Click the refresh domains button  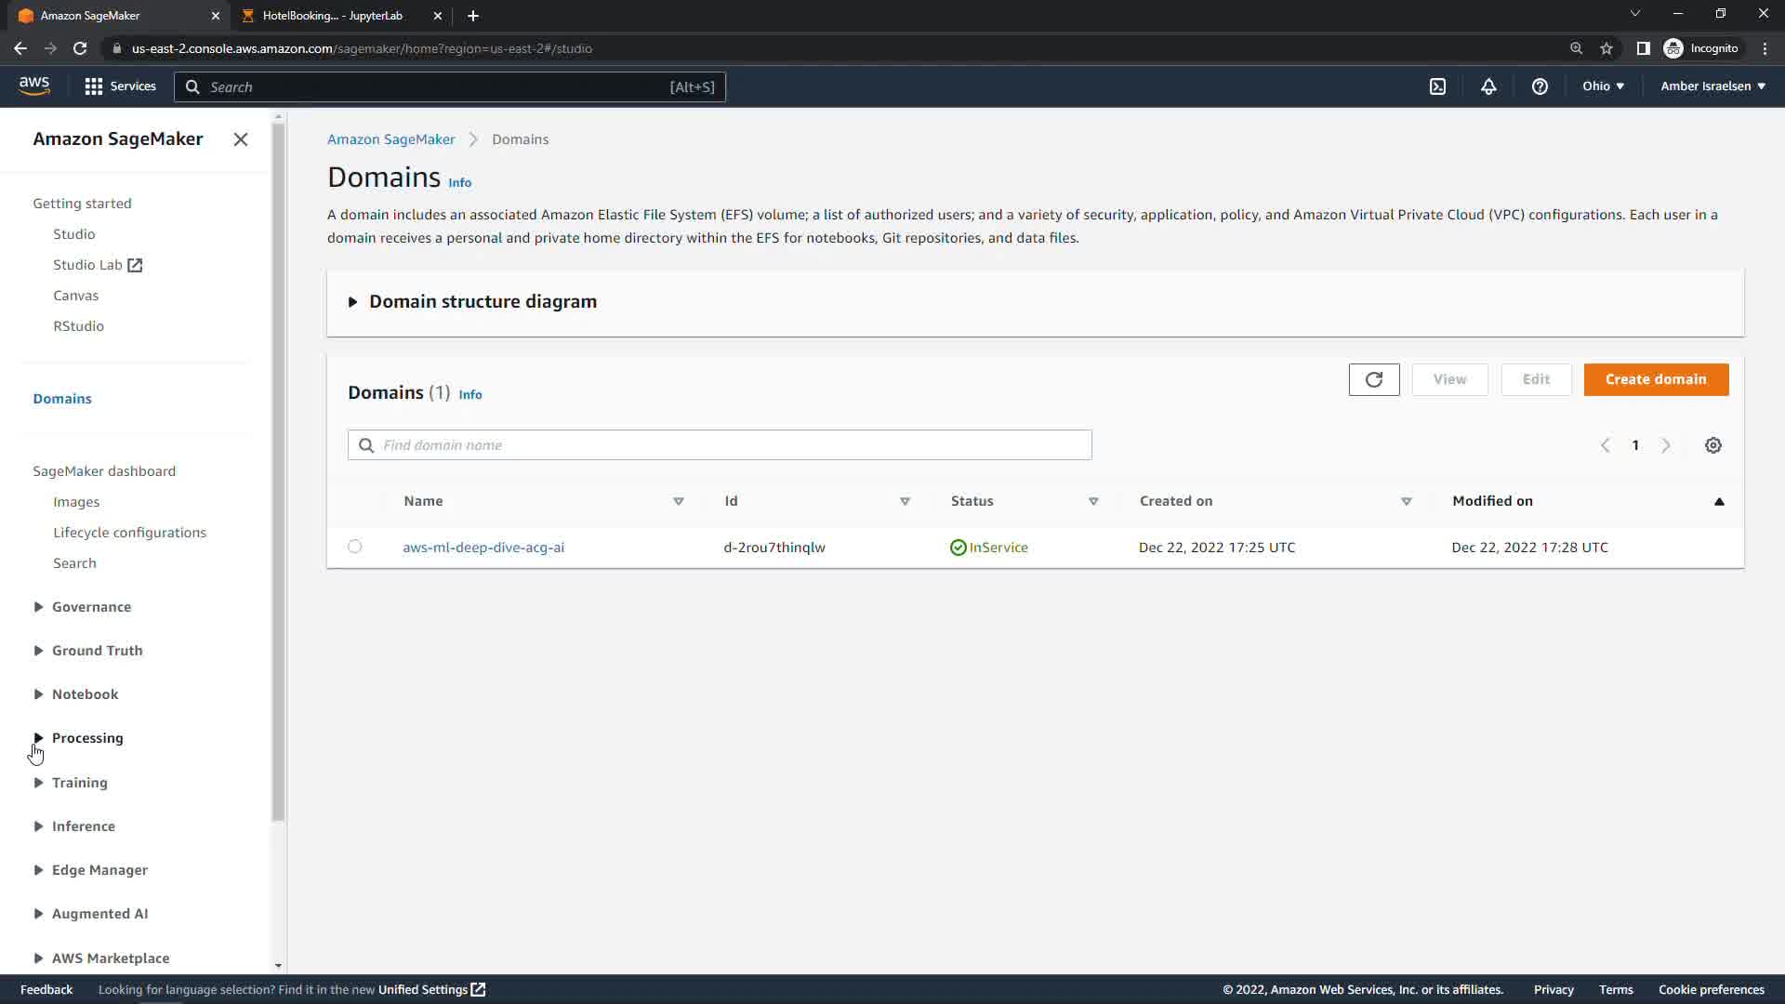(1373, 379)
